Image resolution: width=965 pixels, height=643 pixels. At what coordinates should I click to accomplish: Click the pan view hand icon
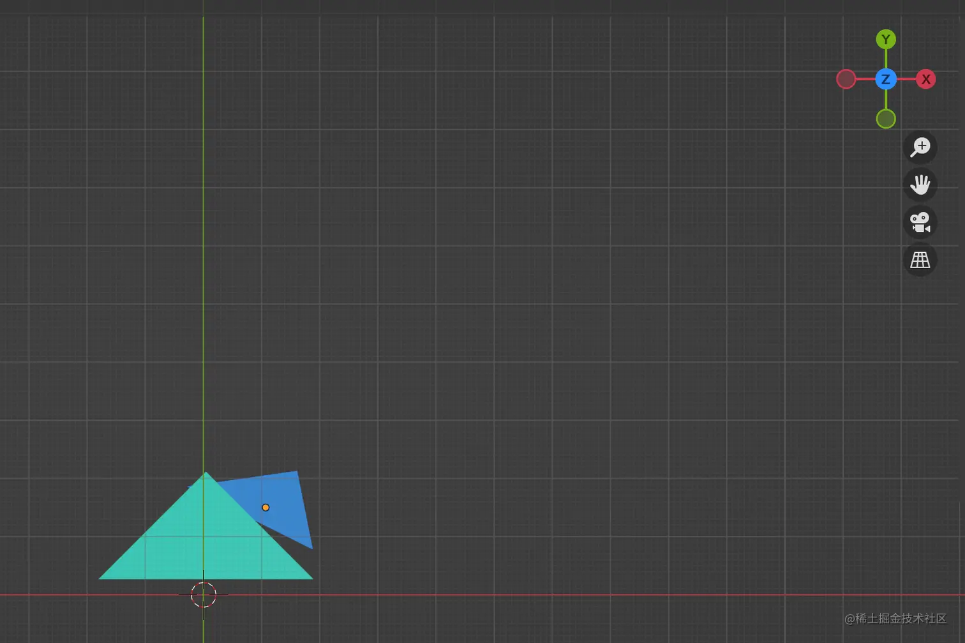pos(920,185)
